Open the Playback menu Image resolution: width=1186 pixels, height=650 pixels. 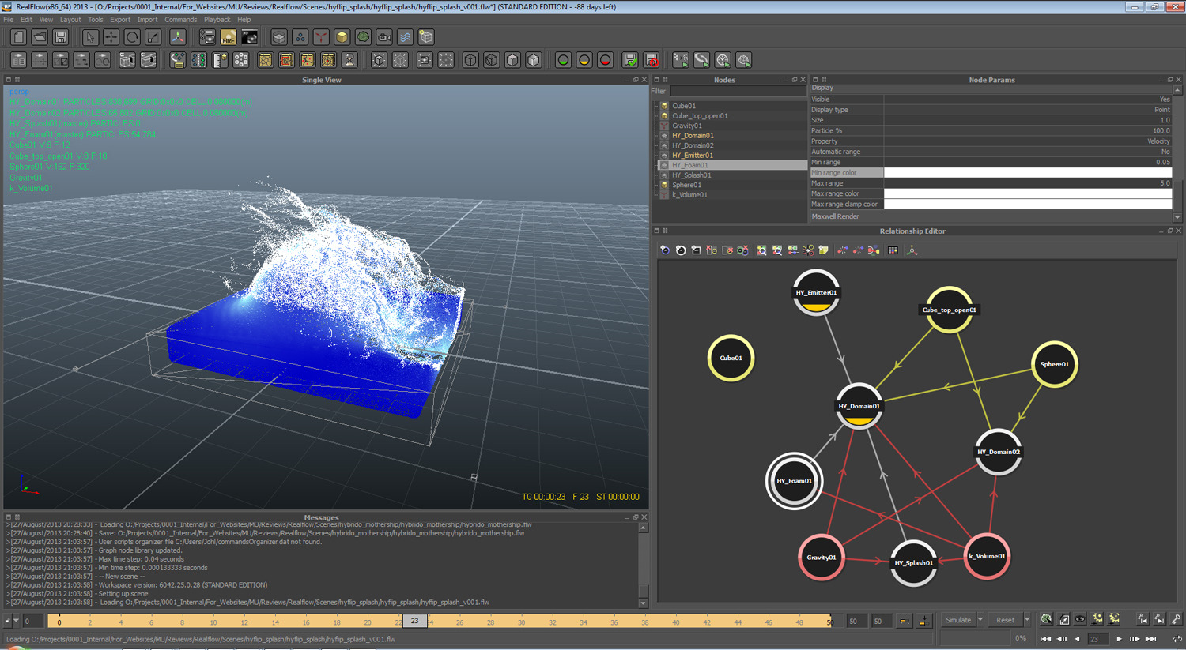click(217, 20)
